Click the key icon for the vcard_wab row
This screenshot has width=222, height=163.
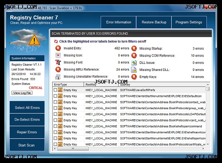tap(60, 120)
